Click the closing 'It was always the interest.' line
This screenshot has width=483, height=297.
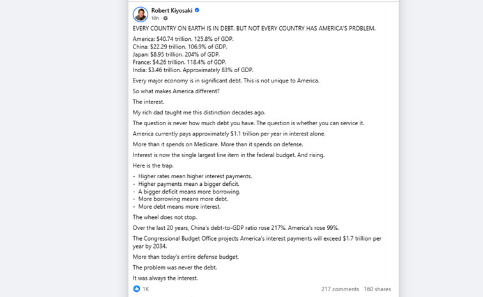click(x=165, y=278)
